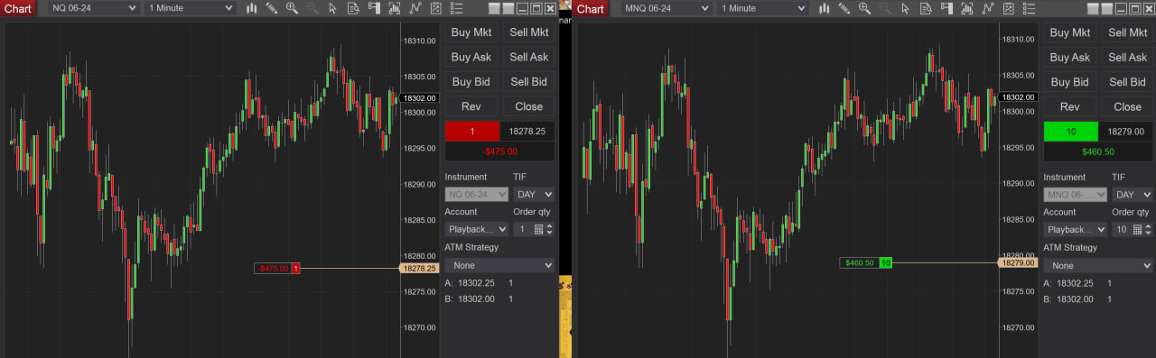Click zoom out magnifier in NQ window
This screenshot has height=358, width=1156.
coord(312,8)
